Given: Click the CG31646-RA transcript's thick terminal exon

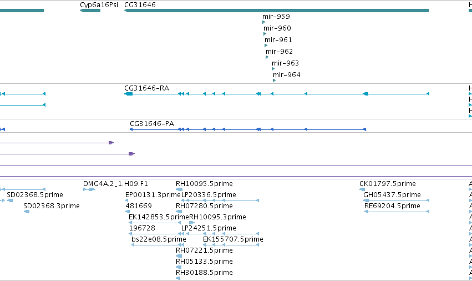Looking at the screenshot, I should (x=129, y=94).
